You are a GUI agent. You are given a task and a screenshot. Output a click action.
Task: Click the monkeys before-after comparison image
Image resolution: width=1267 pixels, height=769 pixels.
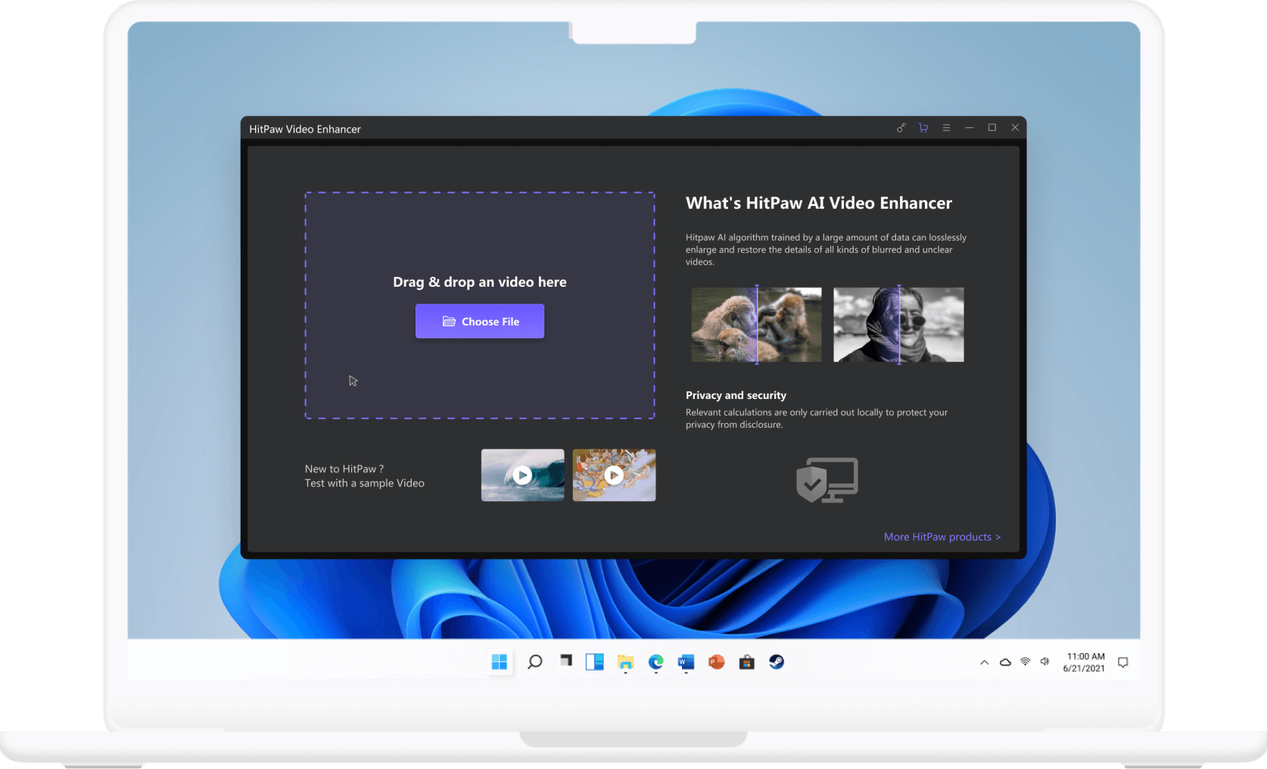coord(756,325)
